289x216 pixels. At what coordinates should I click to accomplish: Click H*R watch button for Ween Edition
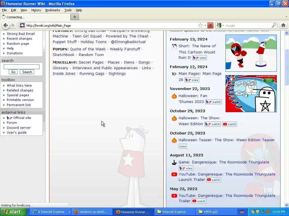coord(213,124)
